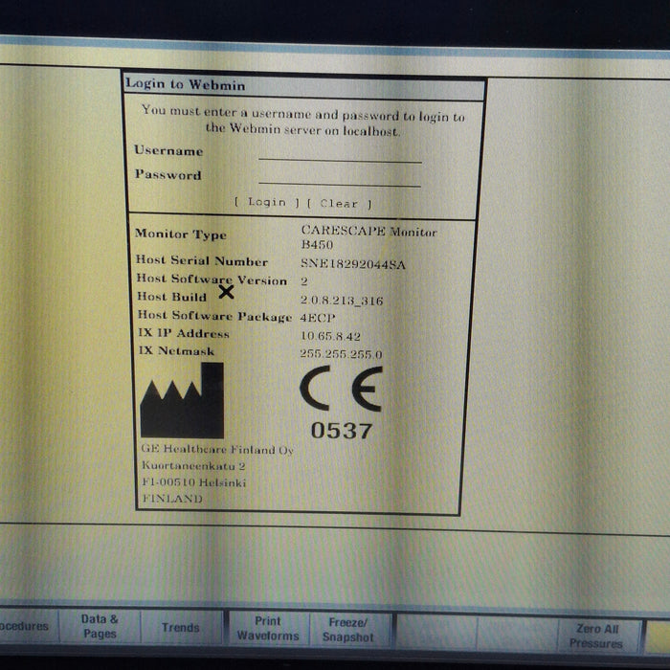
Task: Click the Monitor Type label
Action: 181,234
